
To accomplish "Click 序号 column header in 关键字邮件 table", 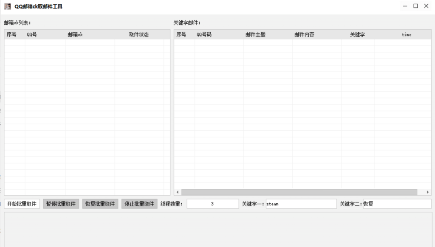I will coord(184,35).
